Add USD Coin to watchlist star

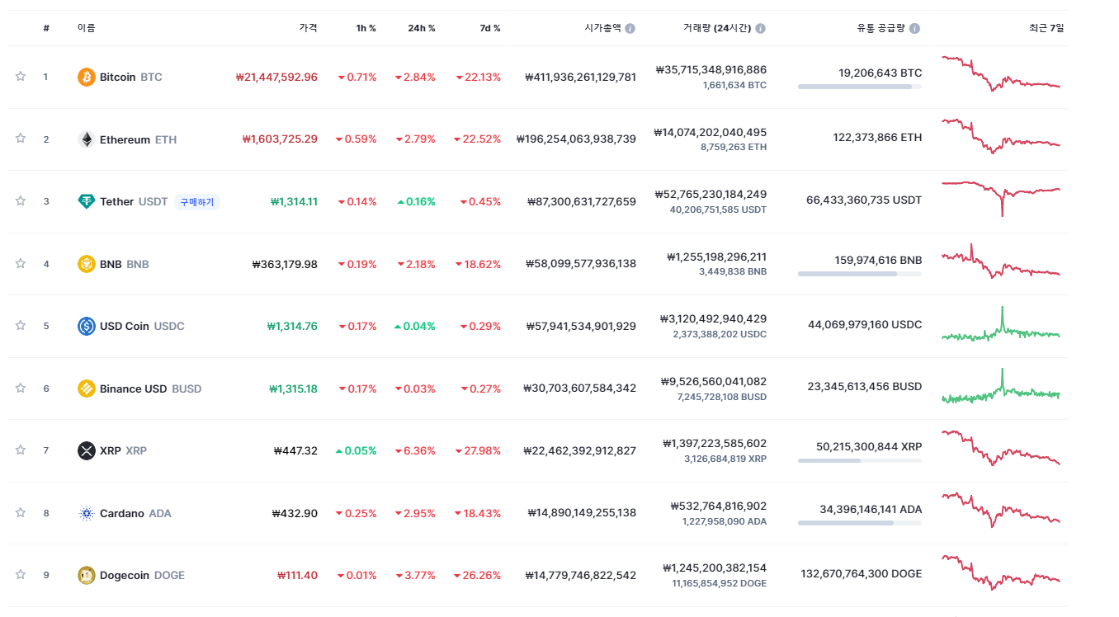pyautogui.click(x=21, y=326)
